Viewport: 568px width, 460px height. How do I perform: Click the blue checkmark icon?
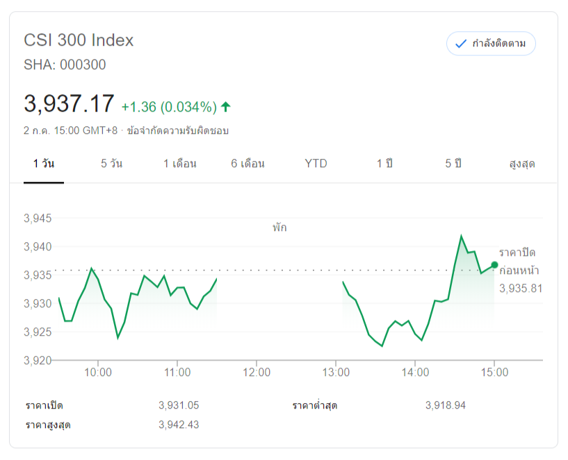[460, 44]
